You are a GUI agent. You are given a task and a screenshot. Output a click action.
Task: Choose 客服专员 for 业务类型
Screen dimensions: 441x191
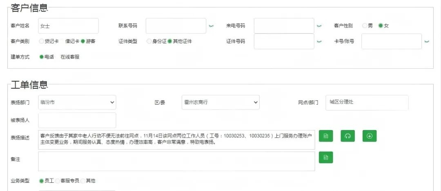point(58,181)
